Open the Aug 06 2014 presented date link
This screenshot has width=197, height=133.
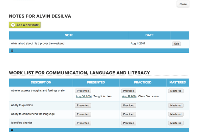pos(83,96)
